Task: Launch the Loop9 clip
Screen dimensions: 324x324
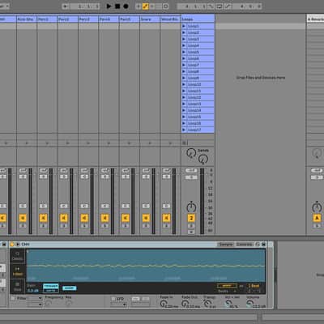Action: pos(184,78)
